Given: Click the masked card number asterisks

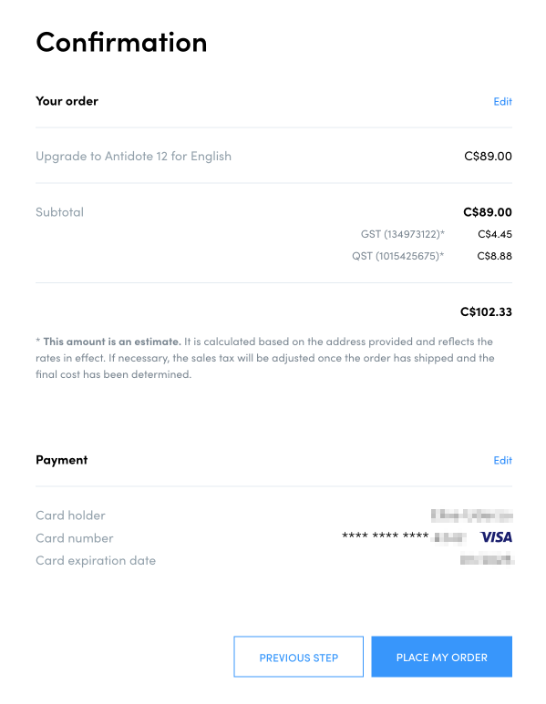Looking at the screenshot, I should point(386,536).
